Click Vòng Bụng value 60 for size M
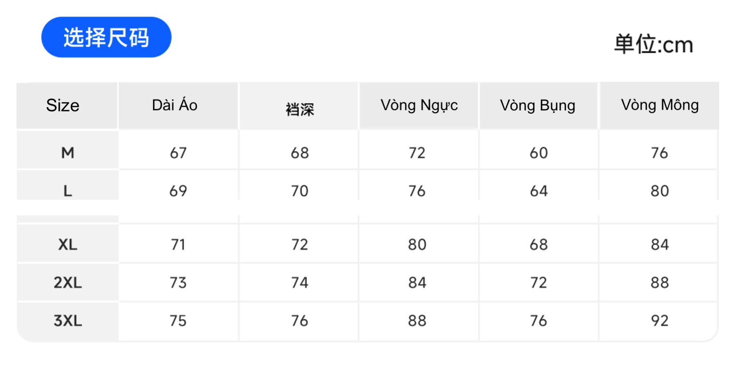Image resolution: width=737 pixels, height=370 pixels. (538, 153)
